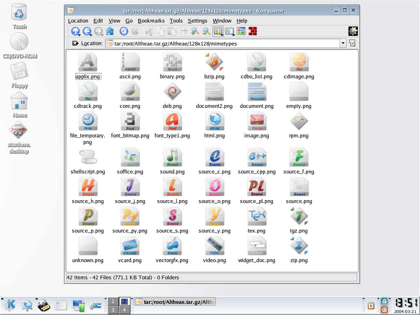Select zip.png file icon
Screen dimensions: 420x315
(299, 246)
